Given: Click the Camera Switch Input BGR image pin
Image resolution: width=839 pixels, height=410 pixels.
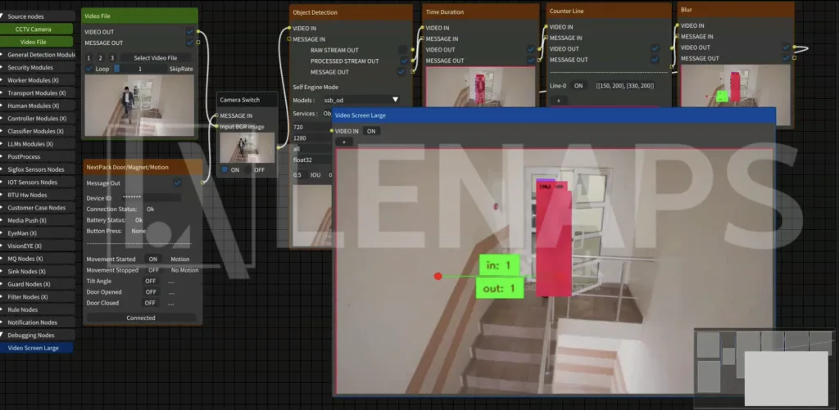Looking at the screenshot, I should pos(217,126).
